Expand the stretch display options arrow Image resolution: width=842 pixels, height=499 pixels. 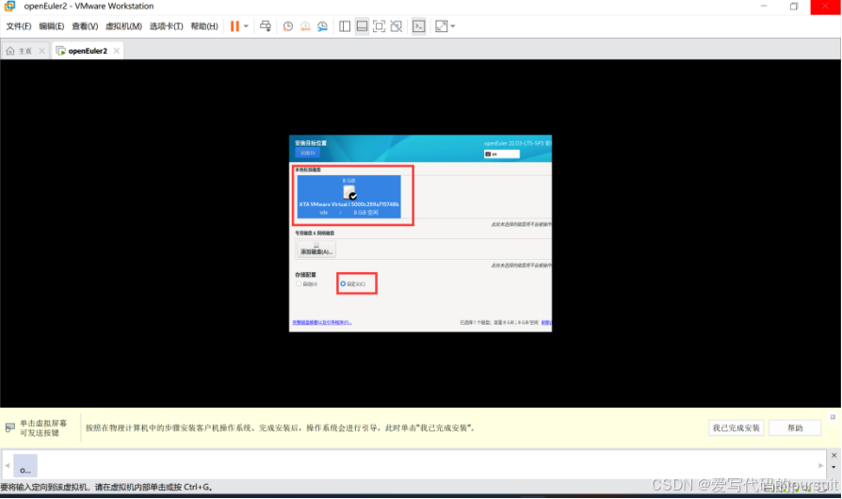click(453, 26)
